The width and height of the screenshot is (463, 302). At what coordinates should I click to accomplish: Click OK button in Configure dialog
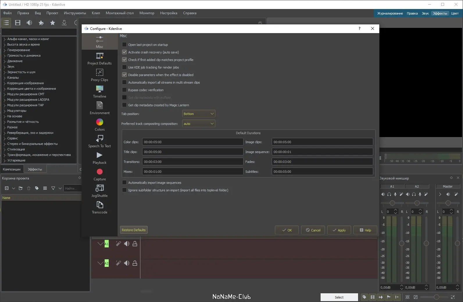tap(287, 230)
